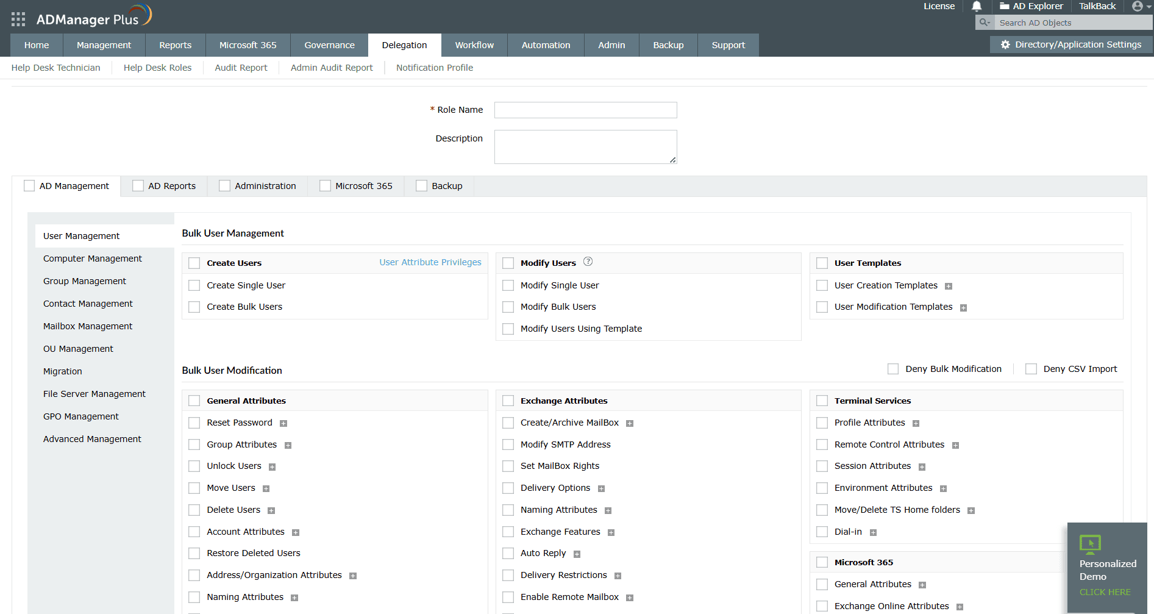Switch to the Workflow tab
Image resolution: width=1154 pixels, height=614 pixels.
pos(474,45)
